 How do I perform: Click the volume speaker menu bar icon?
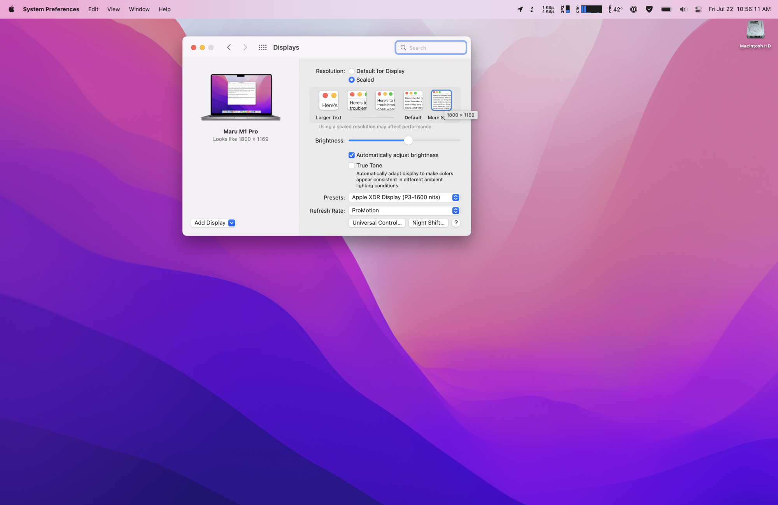(x=683, y=9)
